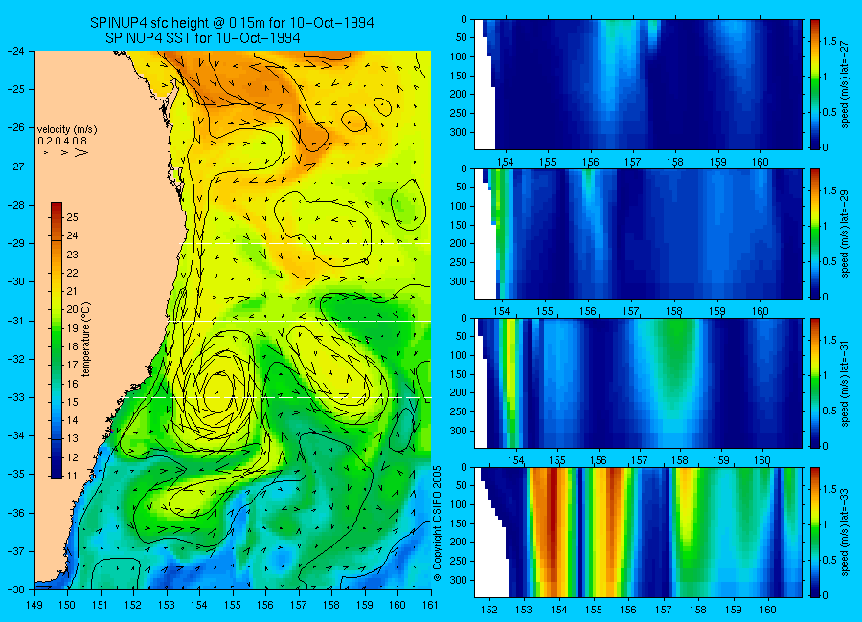The width and height of the screenshot is (862, 622).
Task: Click the 'velocity (m/s)' legend label
Action: (67, 130)
